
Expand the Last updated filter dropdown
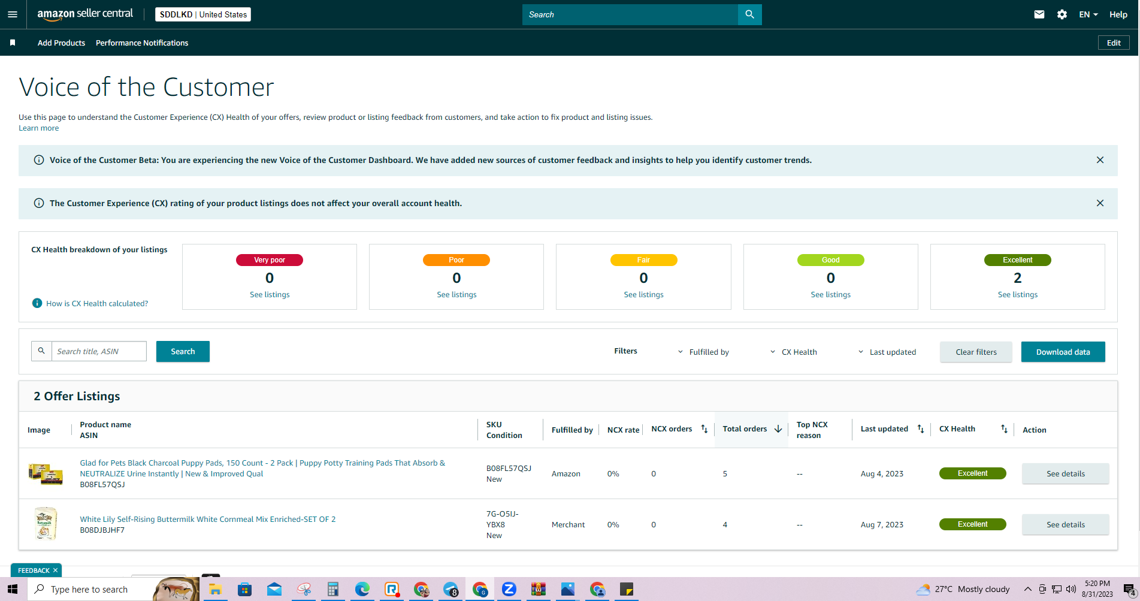(x=887, y=352)
